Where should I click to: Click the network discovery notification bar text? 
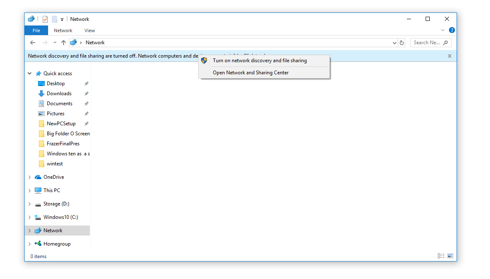[x=113, y=56]
